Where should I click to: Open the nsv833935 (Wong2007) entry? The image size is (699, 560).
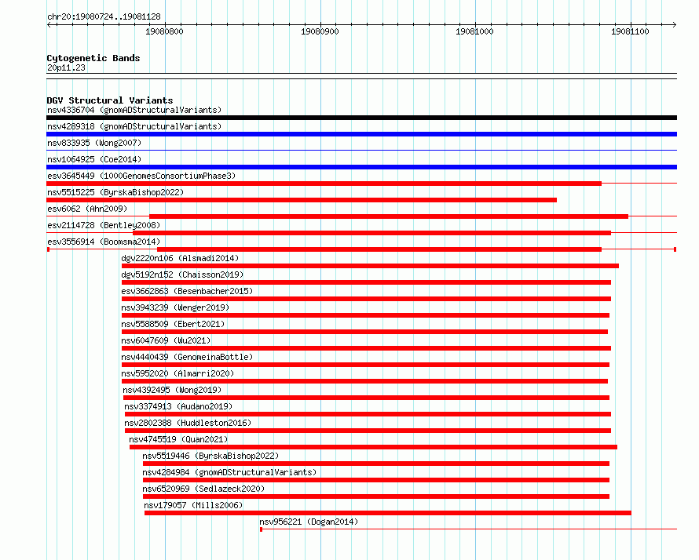click(x=94, y=143)
